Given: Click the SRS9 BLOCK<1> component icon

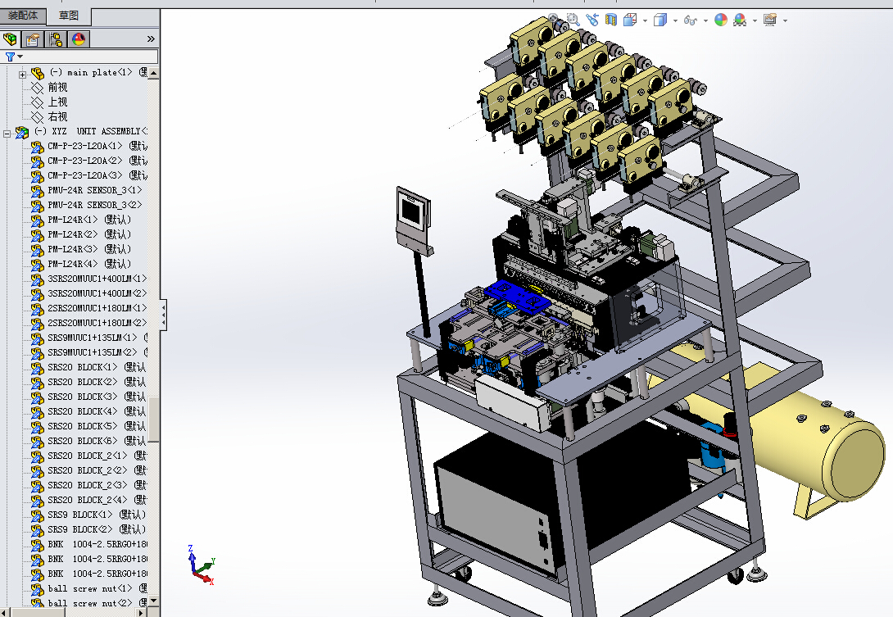Looking at the screenshot, I should pos(38,515).
